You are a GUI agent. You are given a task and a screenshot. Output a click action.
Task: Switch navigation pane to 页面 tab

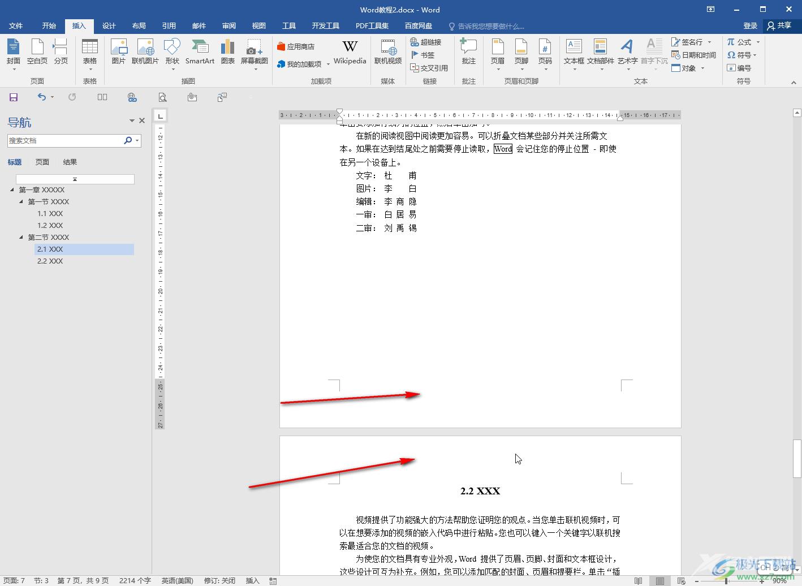coord(42,162)
